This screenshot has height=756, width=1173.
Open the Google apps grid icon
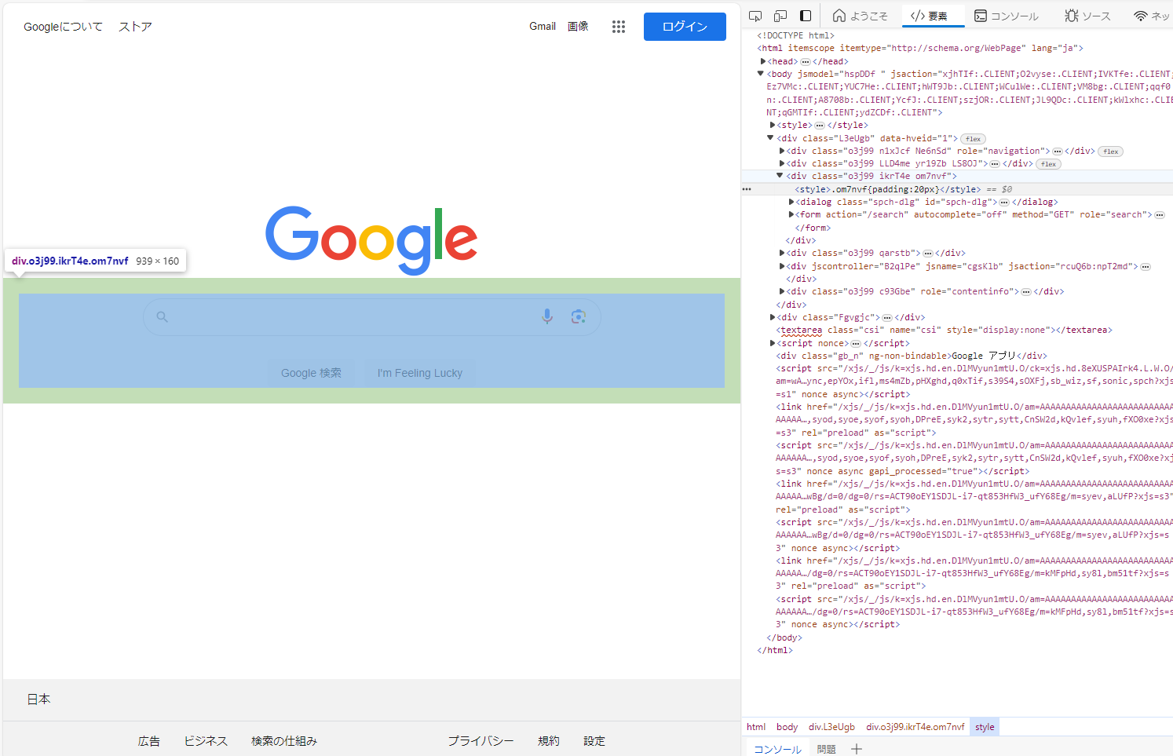[619, 26]
